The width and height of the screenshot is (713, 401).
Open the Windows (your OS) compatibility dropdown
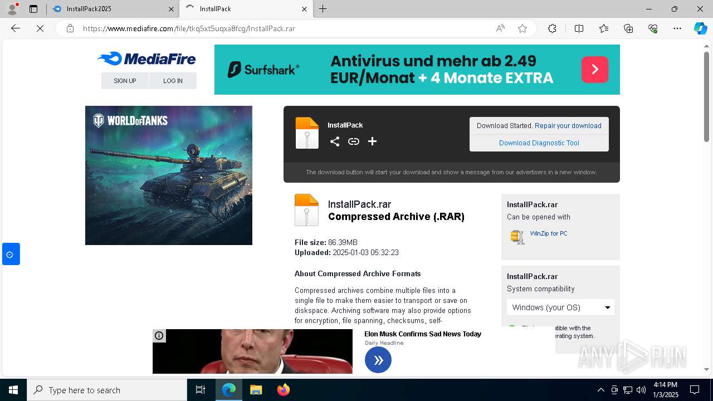[x=560, y=307]
